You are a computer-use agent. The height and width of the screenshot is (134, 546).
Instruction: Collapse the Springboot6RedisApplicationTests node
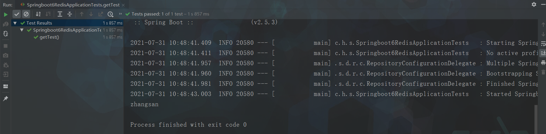click(x=22, y=30)
